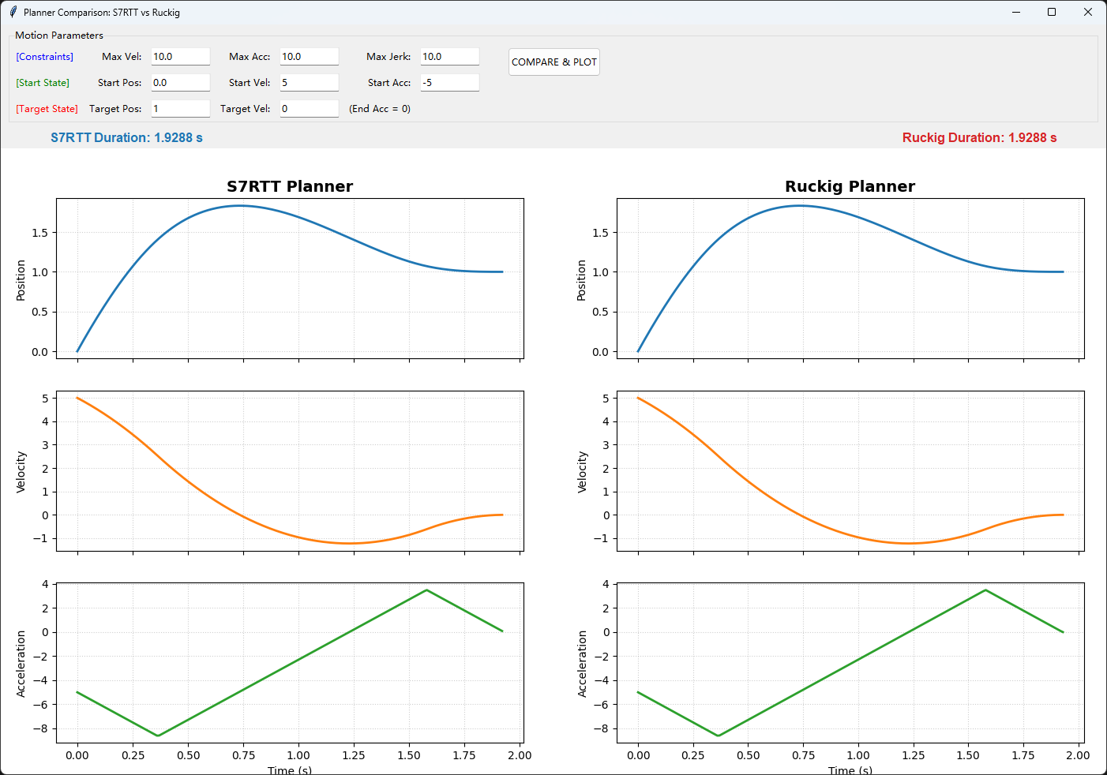This screenshot has height=775, width=1107.
Task: Click the Start Acc field showing -5
Action: point(449,83)
